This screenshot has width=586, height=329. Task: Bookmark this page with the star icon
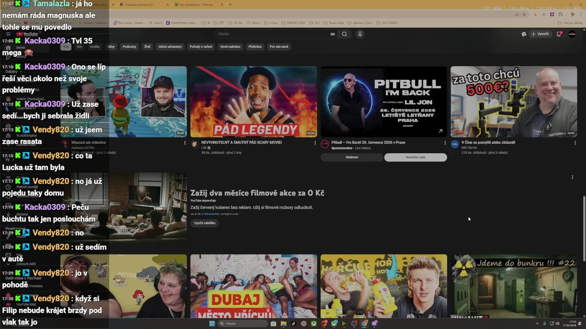click(525, 14)
